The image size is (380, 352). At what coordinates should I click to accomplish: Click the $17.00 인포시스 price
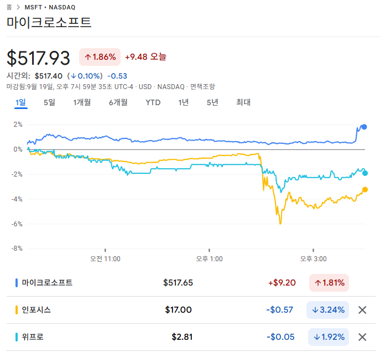point(178,310)
